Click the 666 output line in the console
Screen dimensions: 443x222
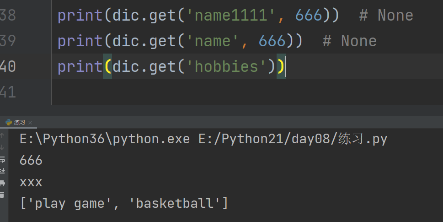(31, 160)
